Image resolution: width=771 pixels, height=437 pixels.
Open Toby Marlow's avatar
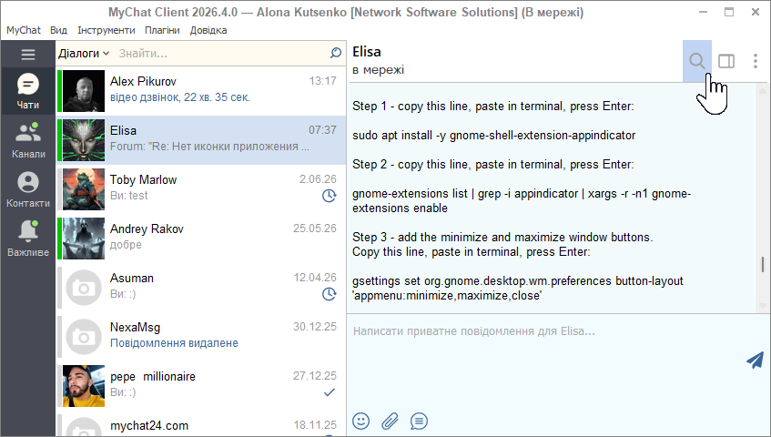click(84, 189)
